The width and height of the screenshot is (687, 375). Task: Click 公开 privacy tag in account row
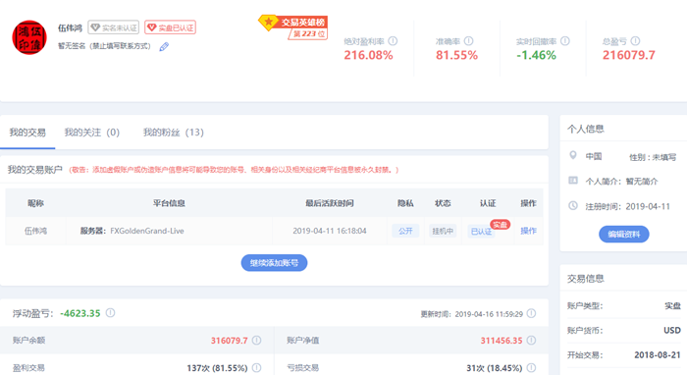point(405,231)
